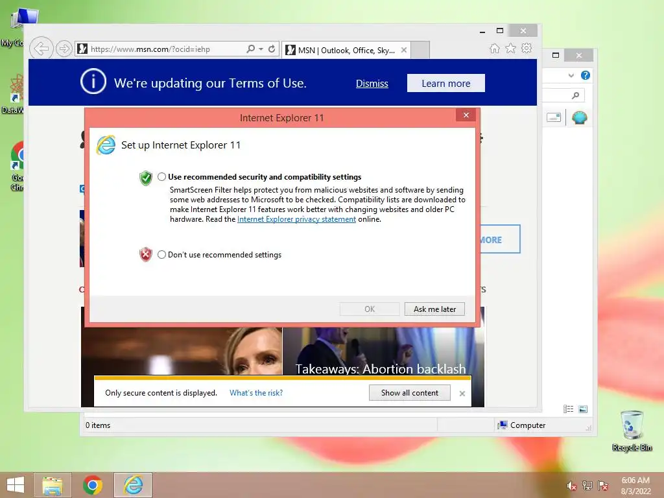Close the Internet Explorer 11 dialog
This screenshot has height=498, width=664.
tap(466, 115)
